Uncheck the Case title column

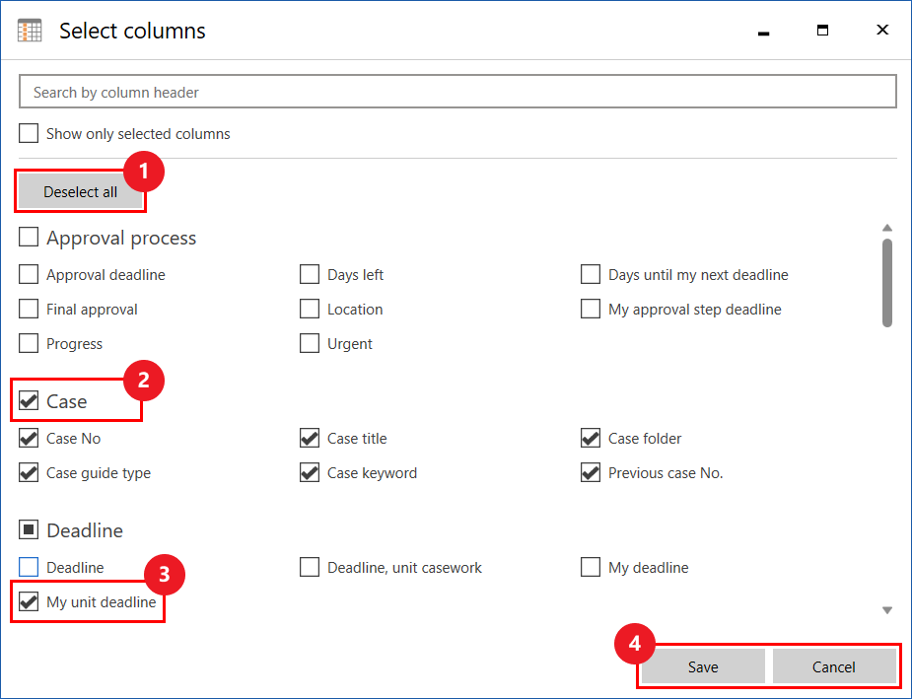(310, 438)
